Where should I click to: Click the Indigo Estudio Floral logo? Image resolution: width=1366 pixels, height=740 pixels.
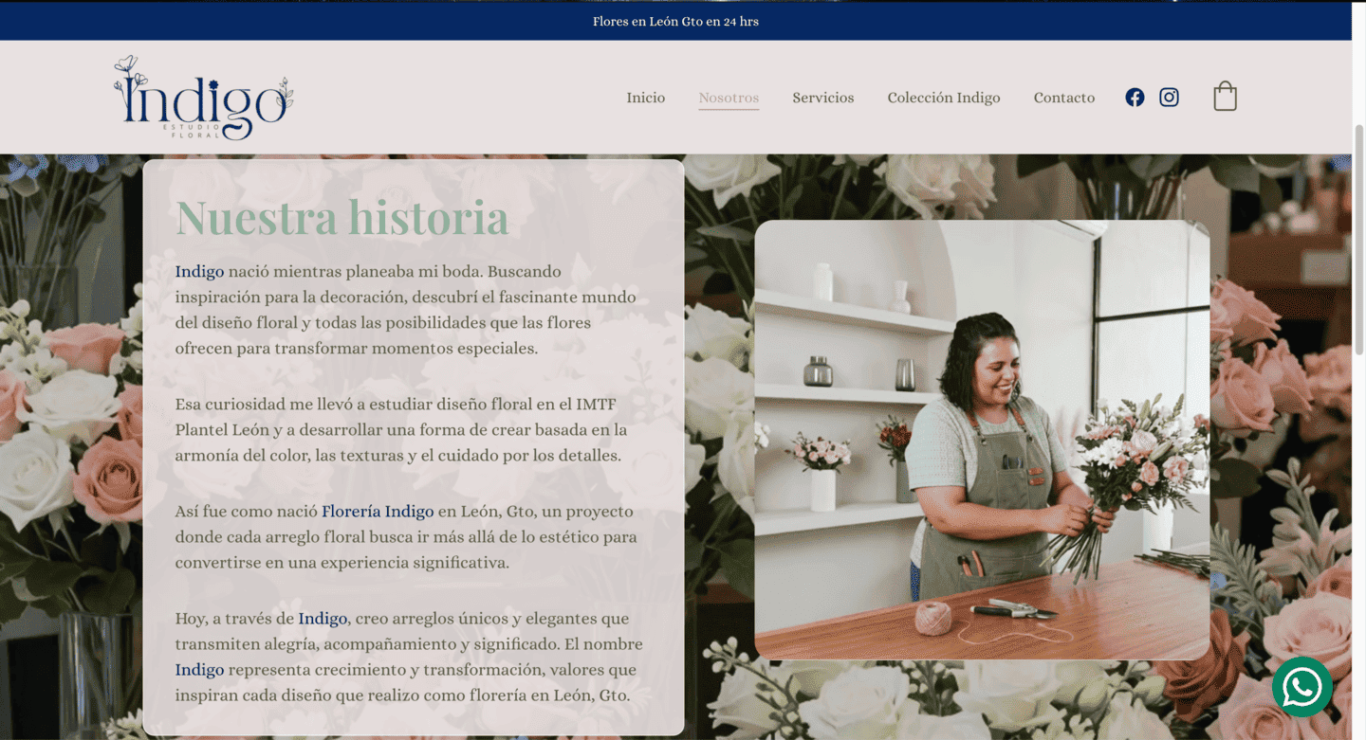203,98
